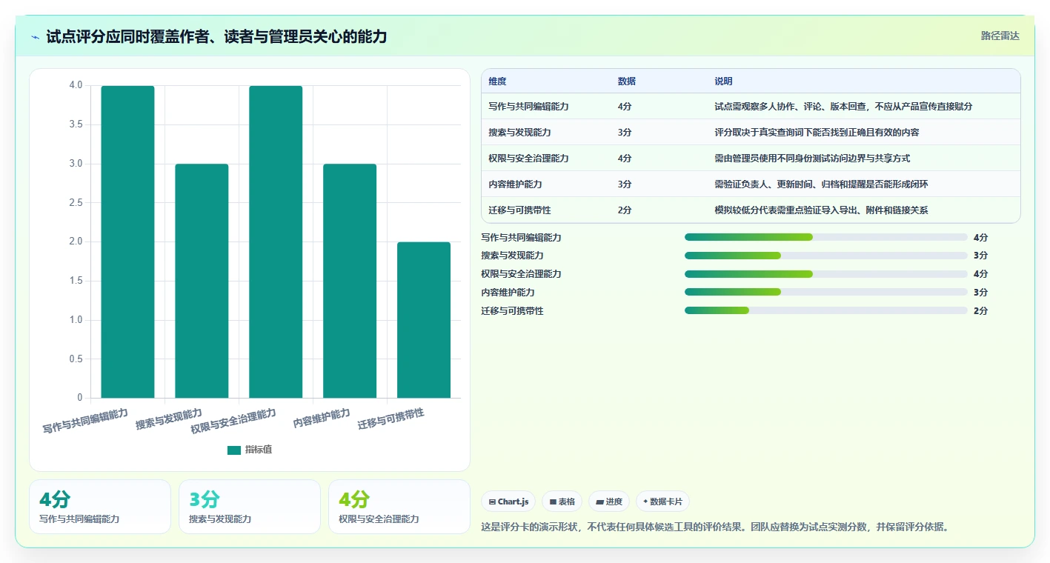
Task: Click the table row cell 权限与安全治理能力
Action: [x=528, y=159]
